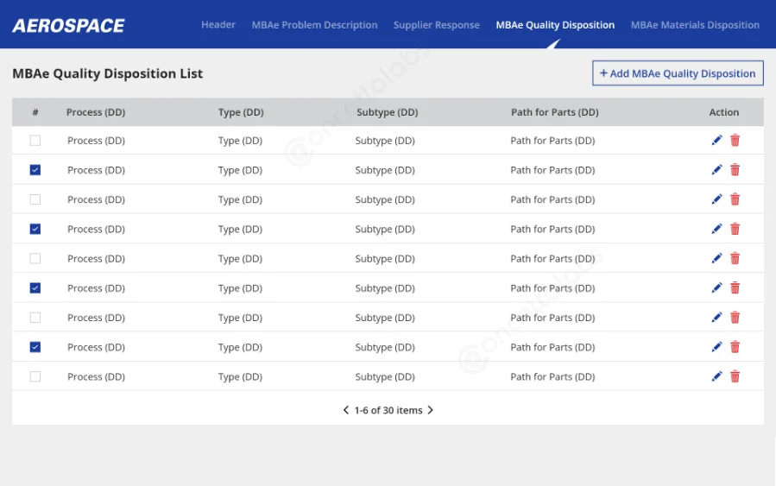The image size is (776, 486).
Task: Open edit for the fifth row
Action: 716,258
